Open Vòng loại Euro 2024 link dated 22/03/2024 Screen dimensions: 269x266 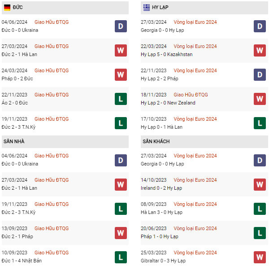[x=195, y=46]
